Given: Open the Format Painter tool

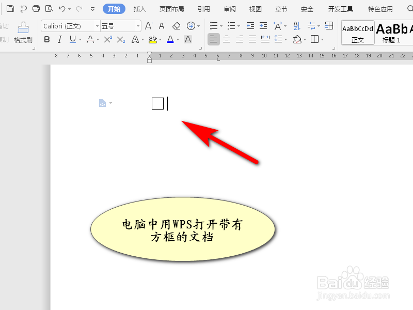Looking at the screenshot, I should tap(23, 33).
